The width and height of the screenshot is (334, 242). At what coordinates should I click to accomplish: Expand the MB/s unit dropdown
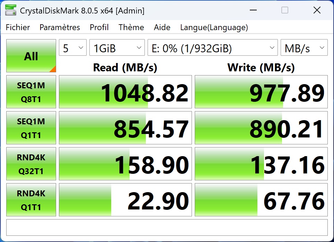304,48
